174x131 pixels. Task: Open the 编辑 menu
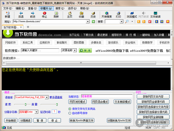tap(20, 8)
